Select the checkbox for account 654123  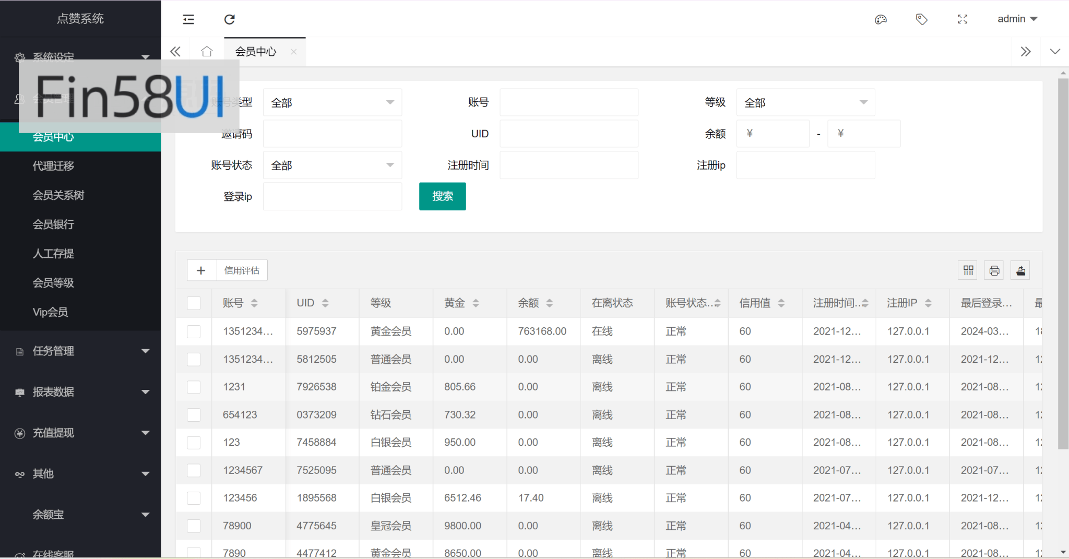194,415
